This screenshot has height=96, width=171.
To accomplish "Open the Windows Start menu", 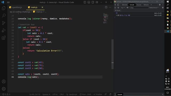I will (168, 2).
